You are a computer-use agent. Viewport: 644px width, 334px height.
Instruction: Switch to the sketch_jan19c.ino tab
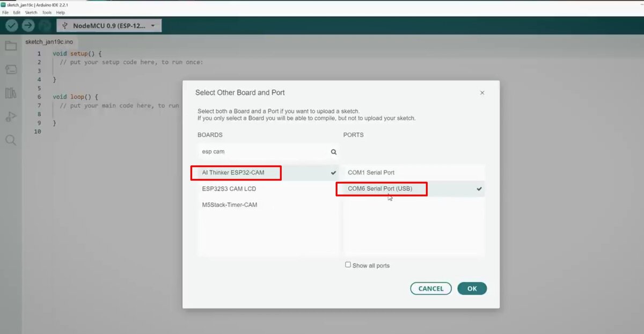49,42
